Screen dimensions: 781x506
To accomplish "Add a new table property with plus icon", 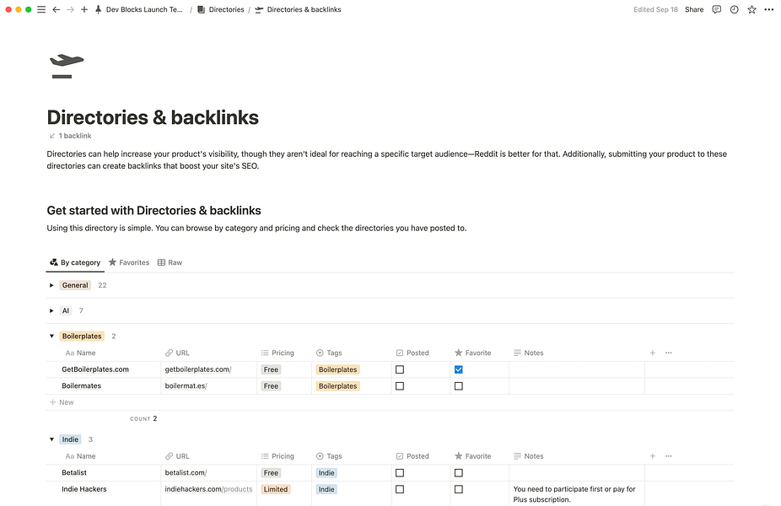I will 652,353.
